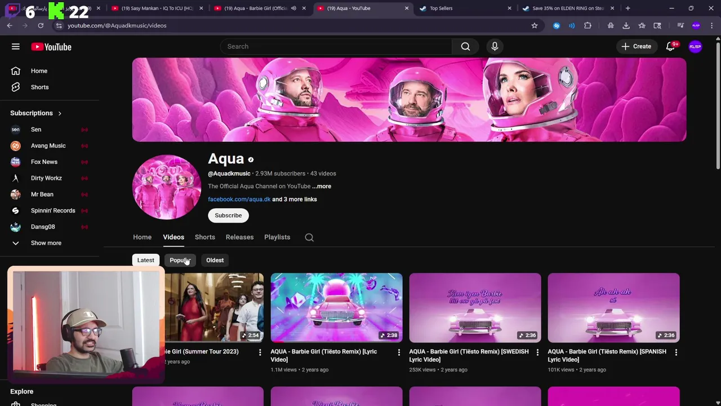Bookmark this page with the star

tap(535, 25)
